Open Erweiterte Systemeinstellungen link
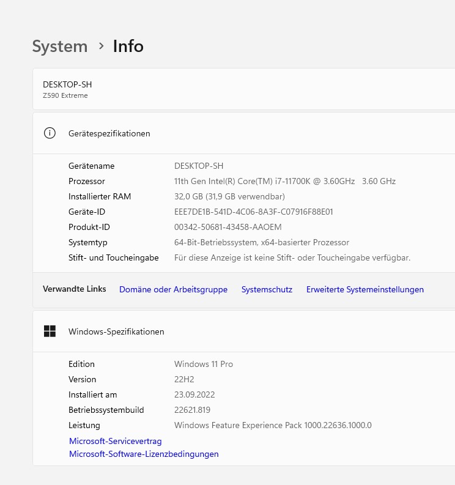This screenshot has height=485, width=455. click(x=364, y=289)
